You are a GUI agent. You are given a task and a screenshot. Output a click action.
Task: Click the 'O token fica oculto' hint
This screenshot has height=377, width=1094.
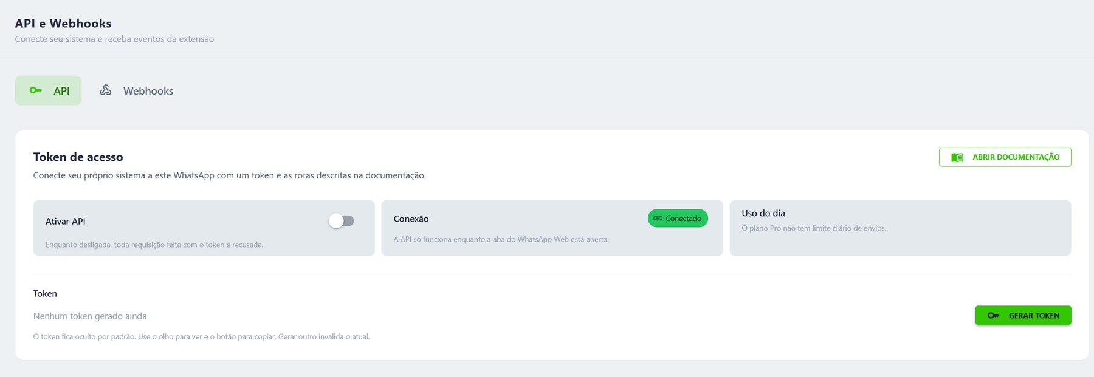point(201,336)
